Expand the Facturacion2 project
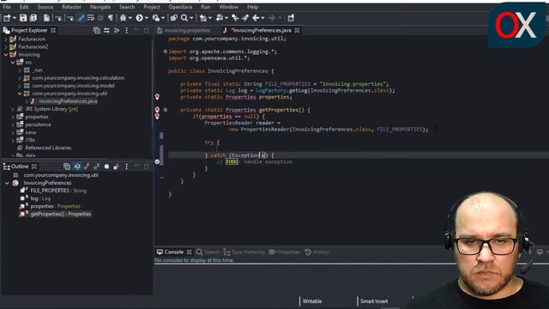549x309 pixels. pos(6,46)
